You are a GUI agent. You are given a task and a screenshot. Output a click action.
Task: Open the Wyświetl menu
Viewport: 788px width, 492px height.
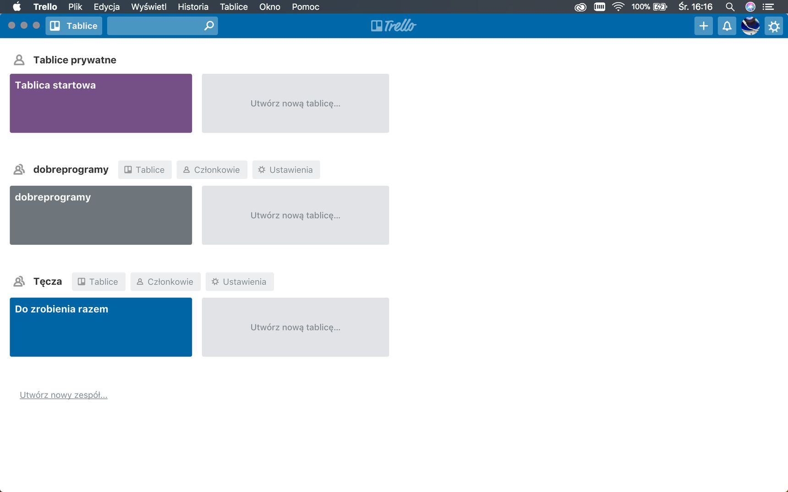click(x=149, y=6)
